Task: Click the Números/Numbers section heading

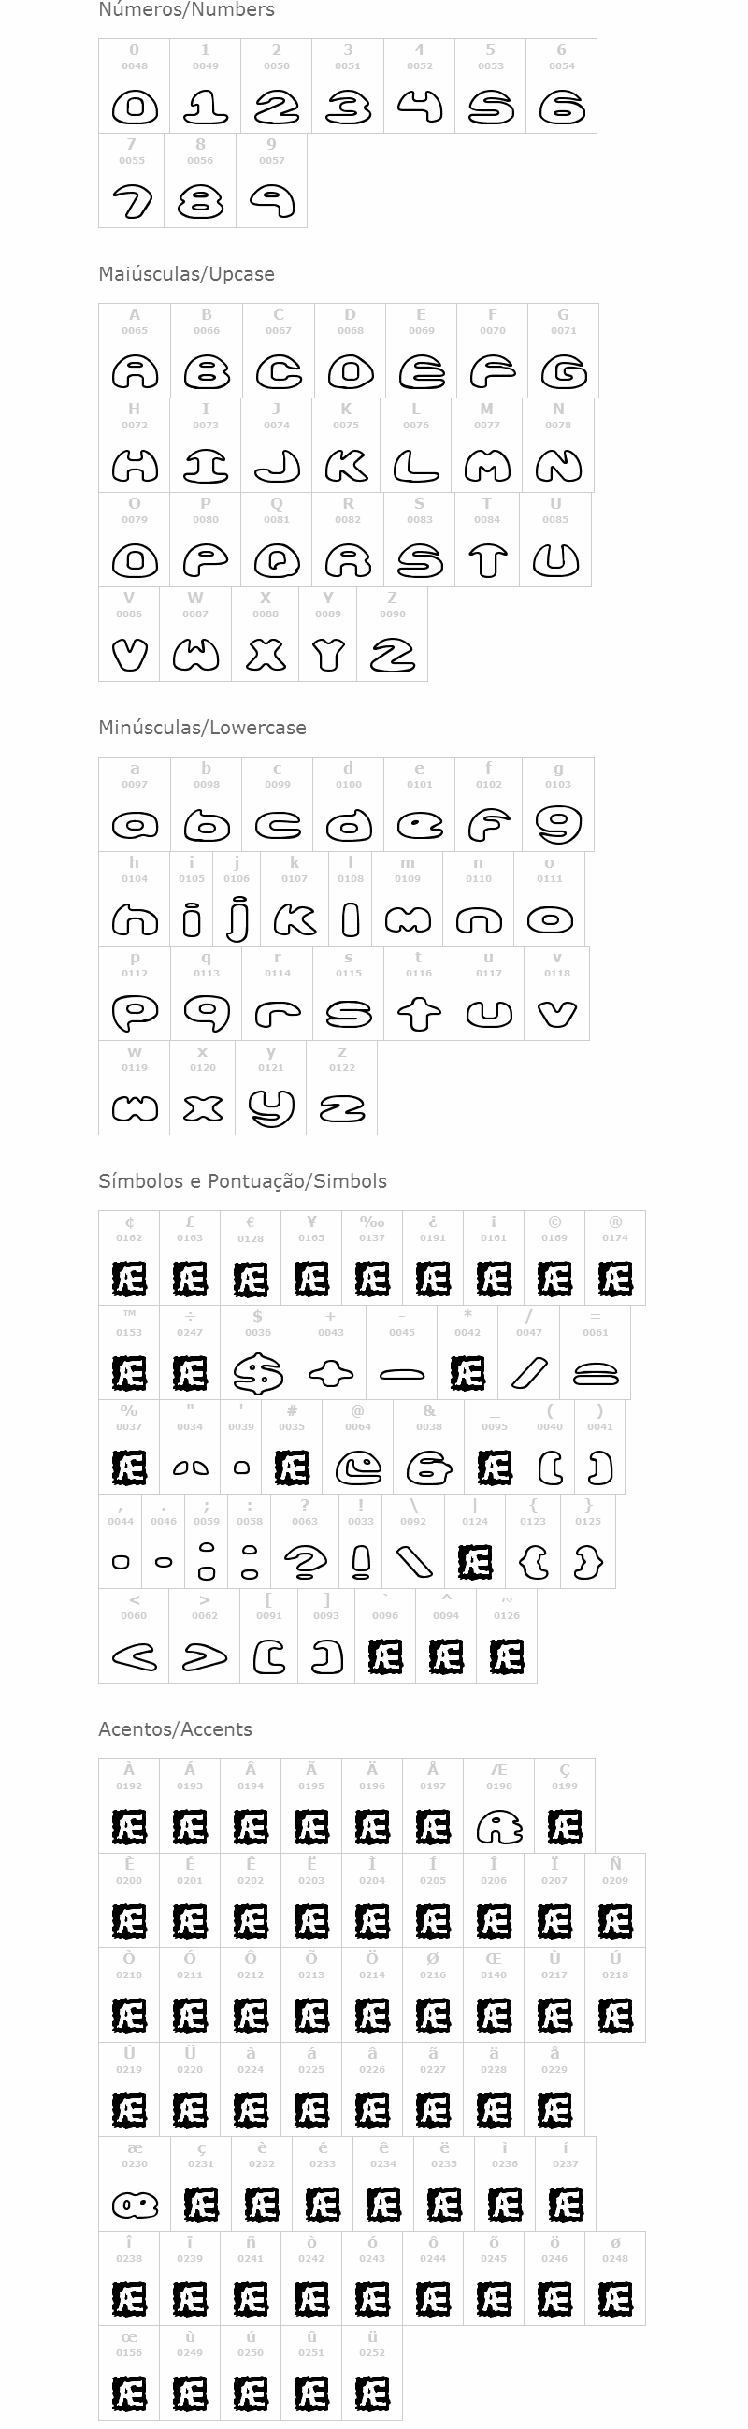Action: click(x=186, y=10)
